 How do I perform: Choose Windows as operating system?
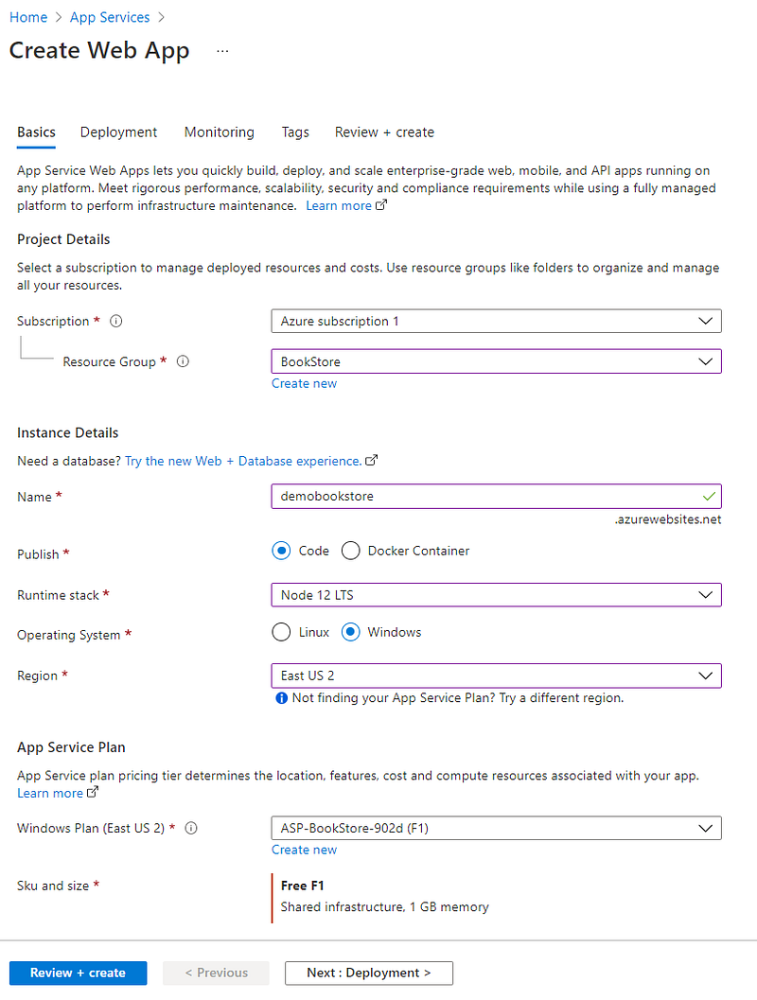[351, 632]
